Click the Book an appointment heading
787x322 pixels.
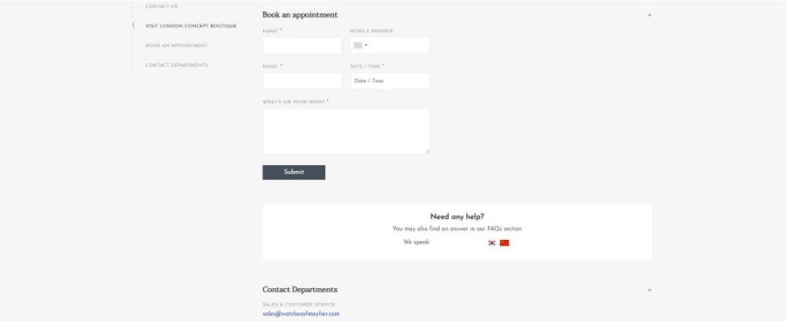pos(300,15)
